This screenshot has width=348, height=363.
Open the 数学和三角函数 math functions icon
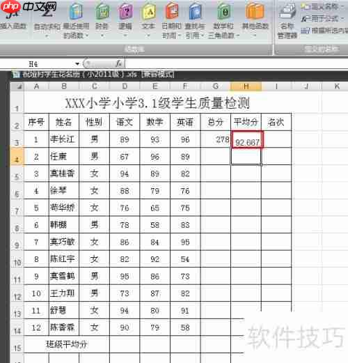click(x=223, y=12)
